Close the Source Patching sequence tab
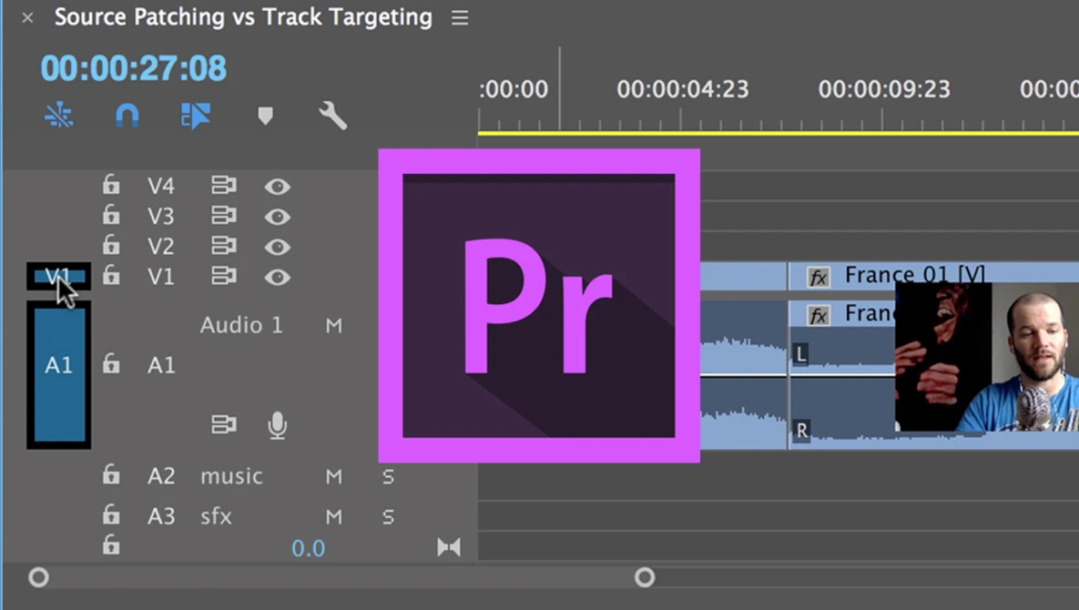This screenshot has height=610, width=1079. [27, 18]
